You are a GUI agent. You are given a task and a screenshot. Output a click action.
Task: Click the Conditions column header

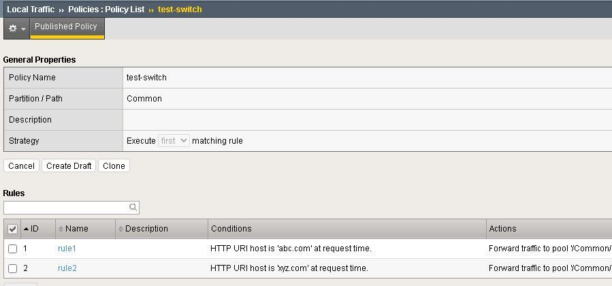click(231, 229)
